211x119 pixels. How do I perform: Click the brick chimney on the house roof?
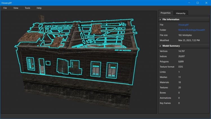pos(41,19)
